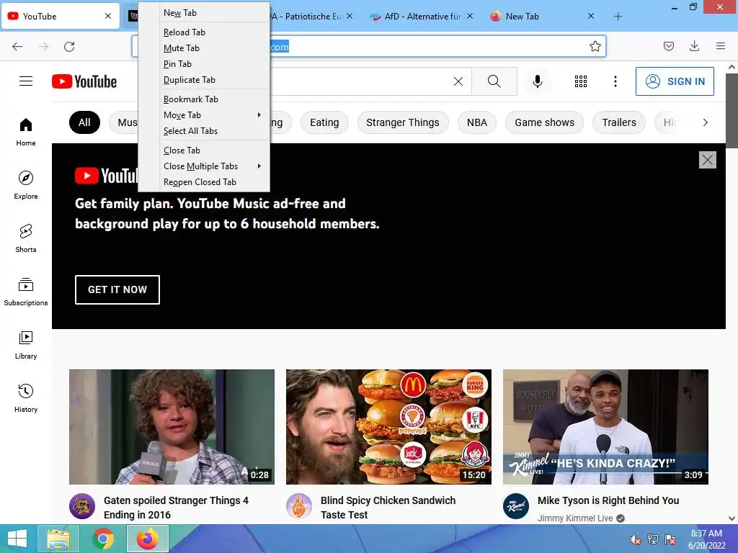Open the Firefox application menu

(x=720, y=46)
